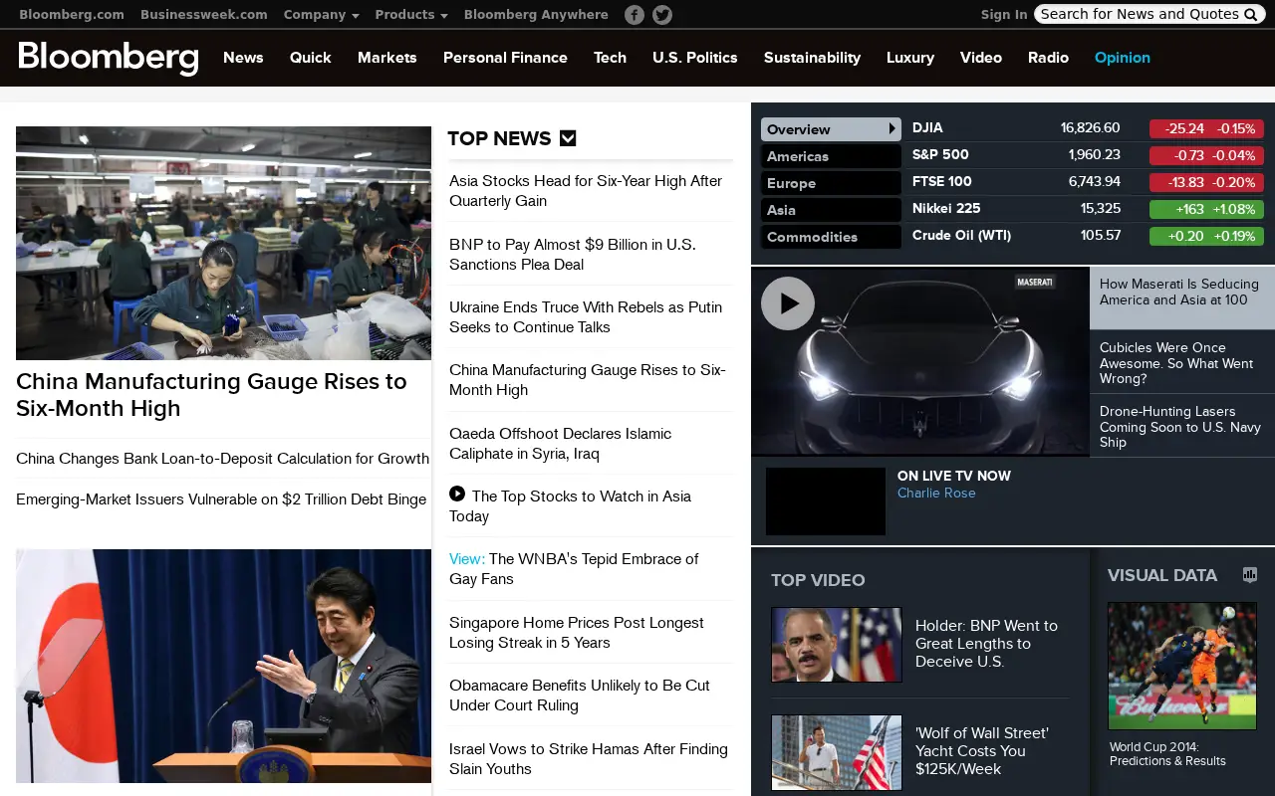Image resolution: width=1275 pixels, height=796 pixels.
Task: Open BNP to Pay Almost $9 Billion story
Action: coord(573,255)
